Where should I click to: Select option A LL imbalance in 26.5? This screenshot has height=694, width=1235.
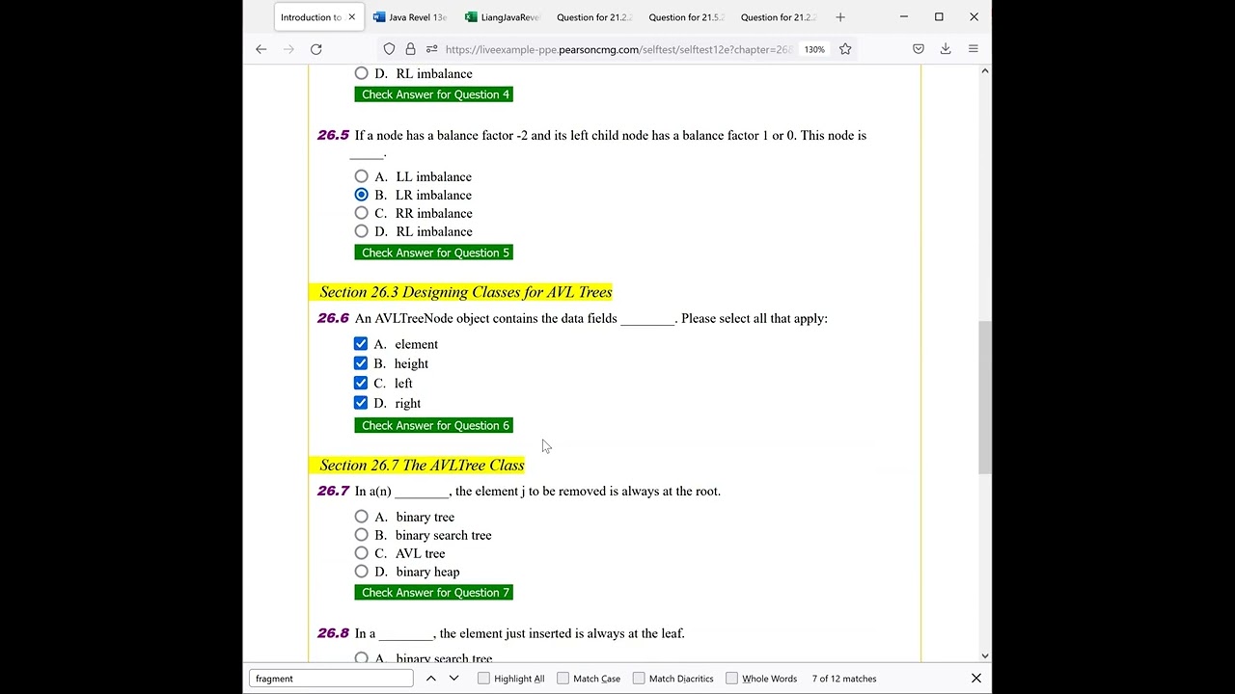coord(361,176)
